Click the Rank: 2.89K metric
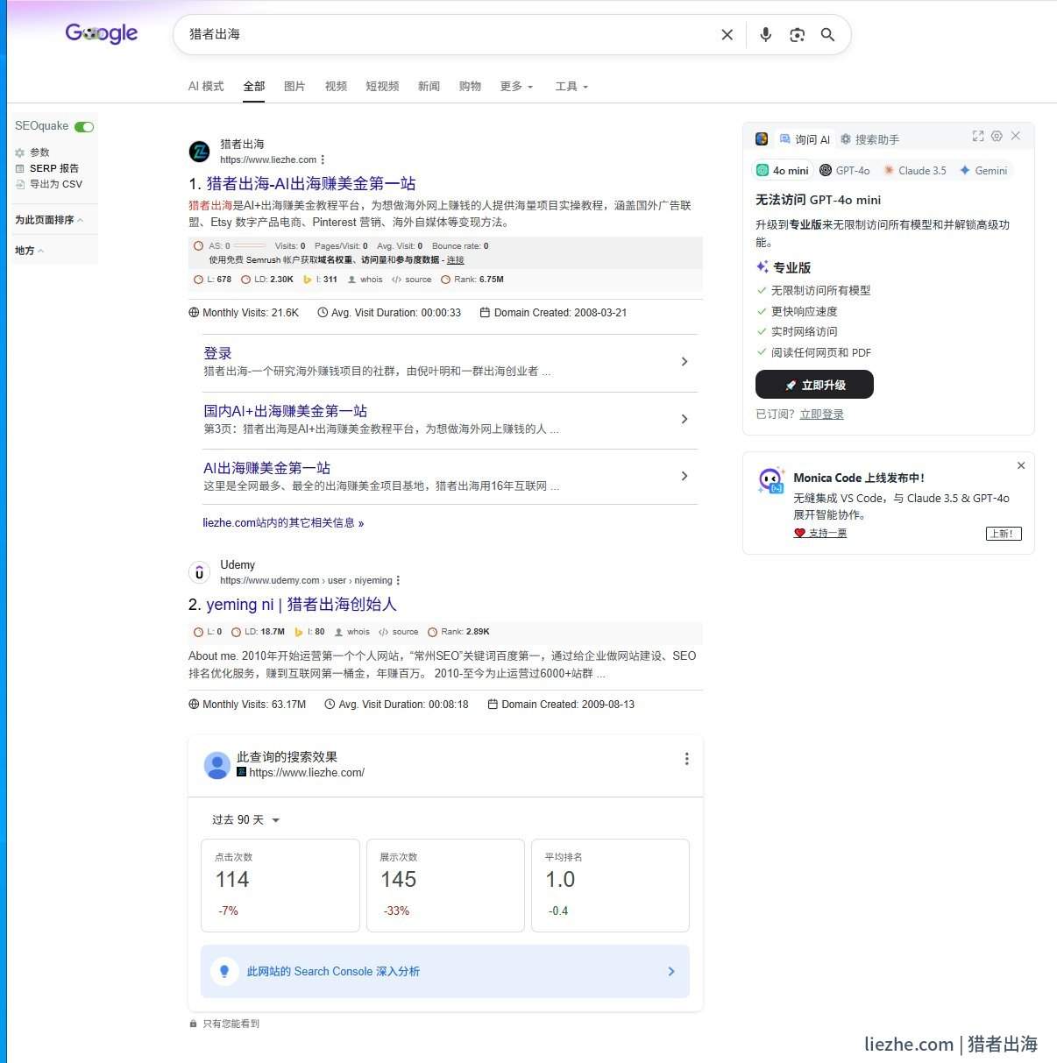 pyautogui.click(x=458, y=632)
